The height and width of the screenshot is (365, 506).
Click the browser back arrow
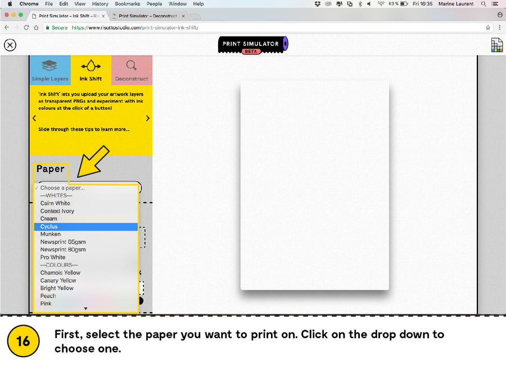[x=7, y=27]
